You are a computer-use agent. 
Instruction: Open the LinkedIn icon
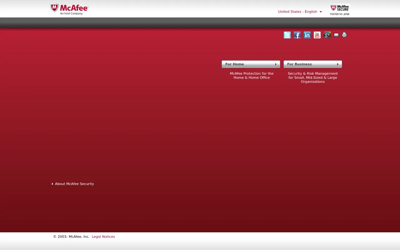click(307, 35)
